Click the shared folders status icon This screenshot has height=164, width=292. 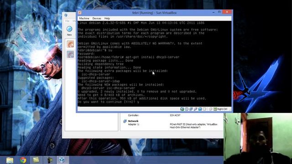pos(200,109)
